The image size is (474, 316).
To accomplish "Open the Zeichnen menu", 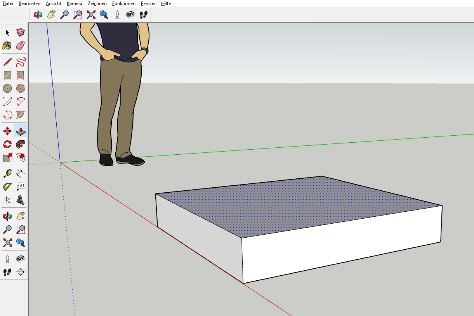I will (x=97, y=3).
